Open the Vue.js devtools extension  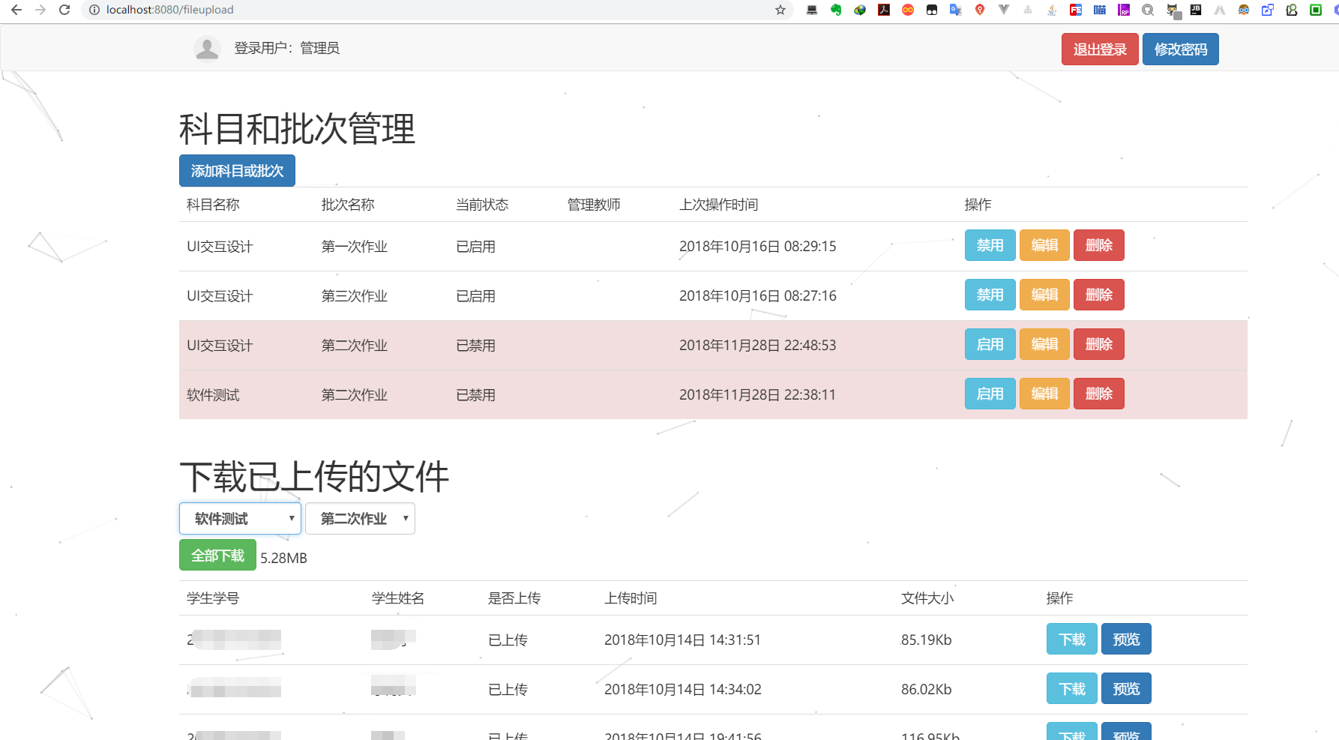tap(1004, 10)
